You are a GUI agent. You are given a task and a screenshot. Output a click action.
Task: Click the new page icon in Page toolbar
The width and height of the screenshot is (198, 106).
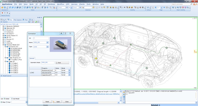point(153,7)
